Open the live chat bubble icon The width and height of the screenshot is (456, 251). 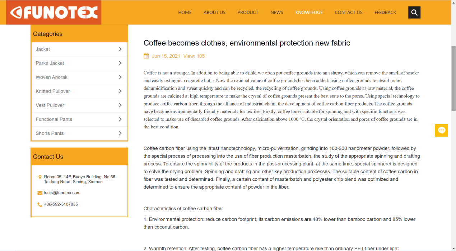coord(442,130)
